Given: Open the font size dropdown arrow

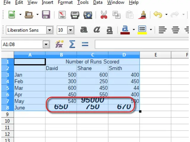Looking at the screenshot, I should (71, 30).
